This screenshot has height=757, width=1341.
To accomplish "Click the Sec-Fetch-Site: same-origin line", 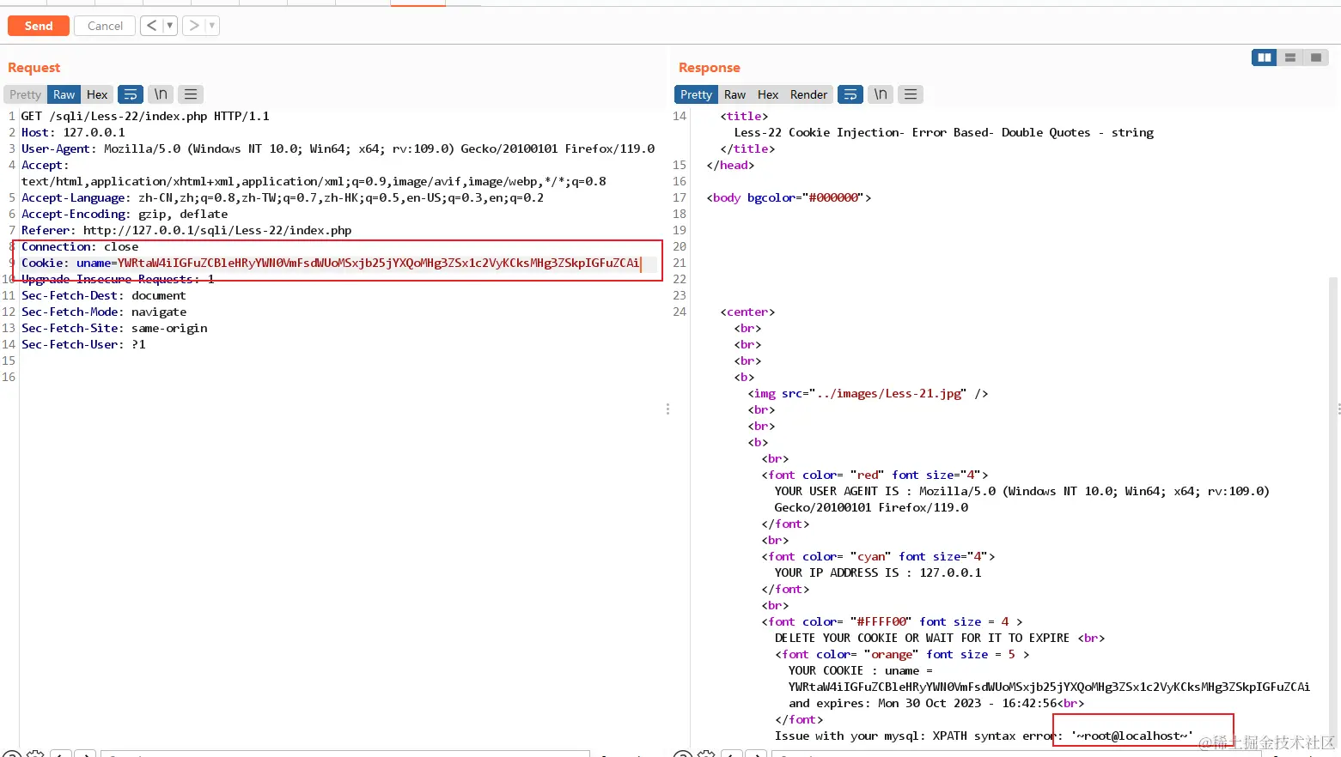I will (x=114, y=328).
